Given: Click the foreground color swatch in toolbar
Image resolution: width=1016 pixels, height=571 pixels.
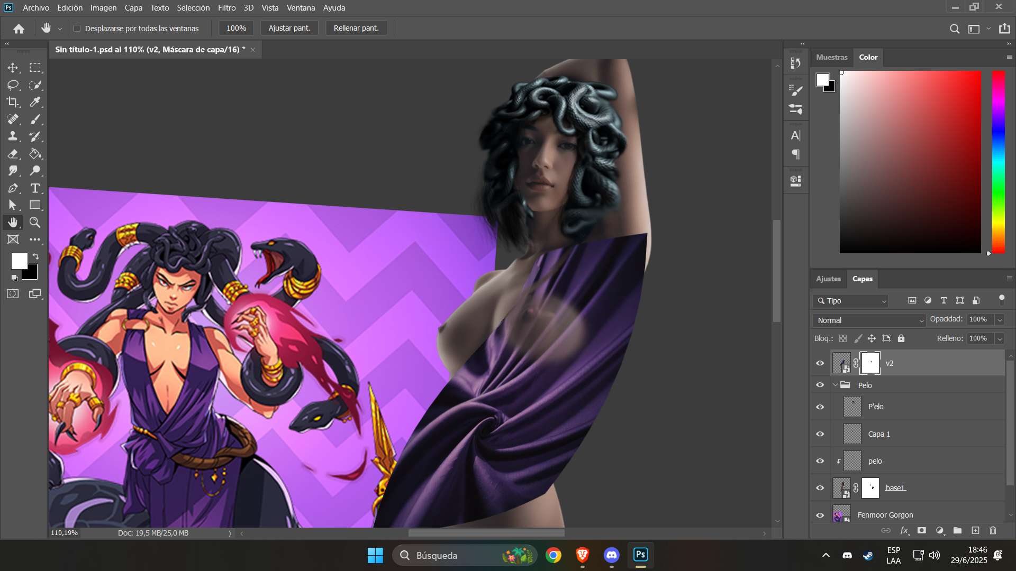Looking at the screenshot, I should pos(19,261).
